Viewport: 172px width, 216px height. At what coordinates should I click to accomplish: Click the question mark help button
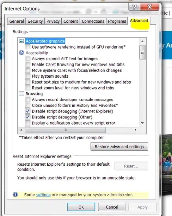(x=134, y=7)
